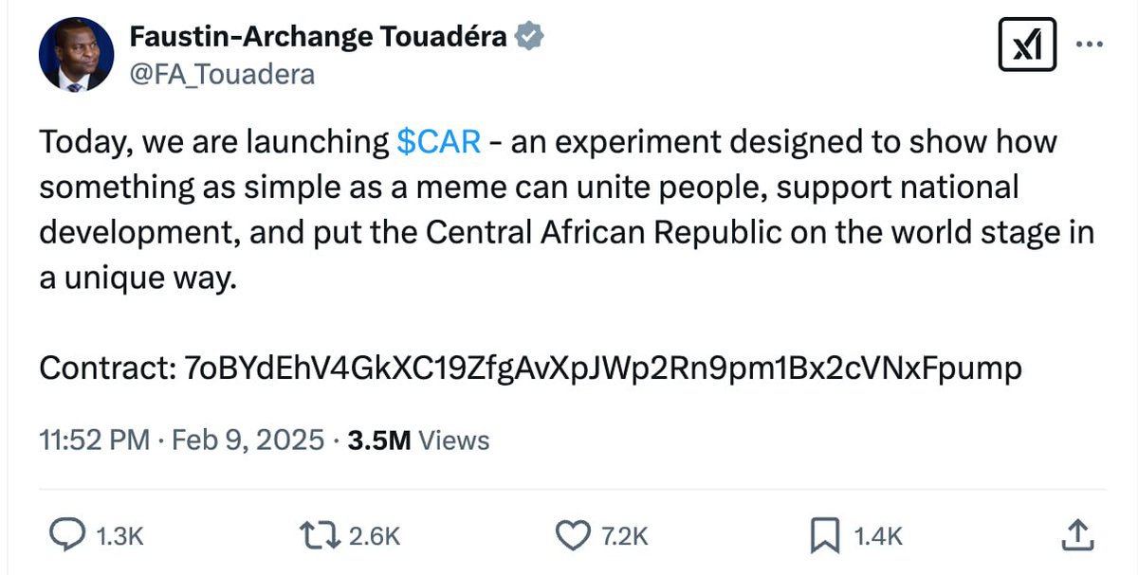
Task: Click the share upload arrow icon
Action: coord(1075,535)
